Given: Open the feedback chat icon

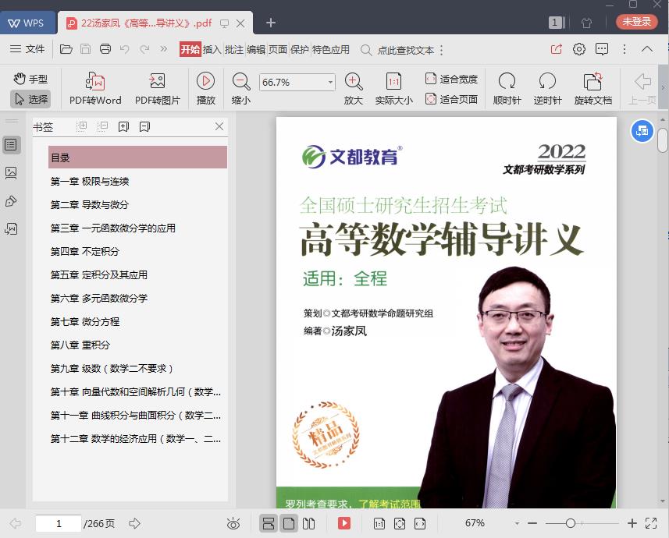Looking at the screenshot, I should click(x=602, y=49).
